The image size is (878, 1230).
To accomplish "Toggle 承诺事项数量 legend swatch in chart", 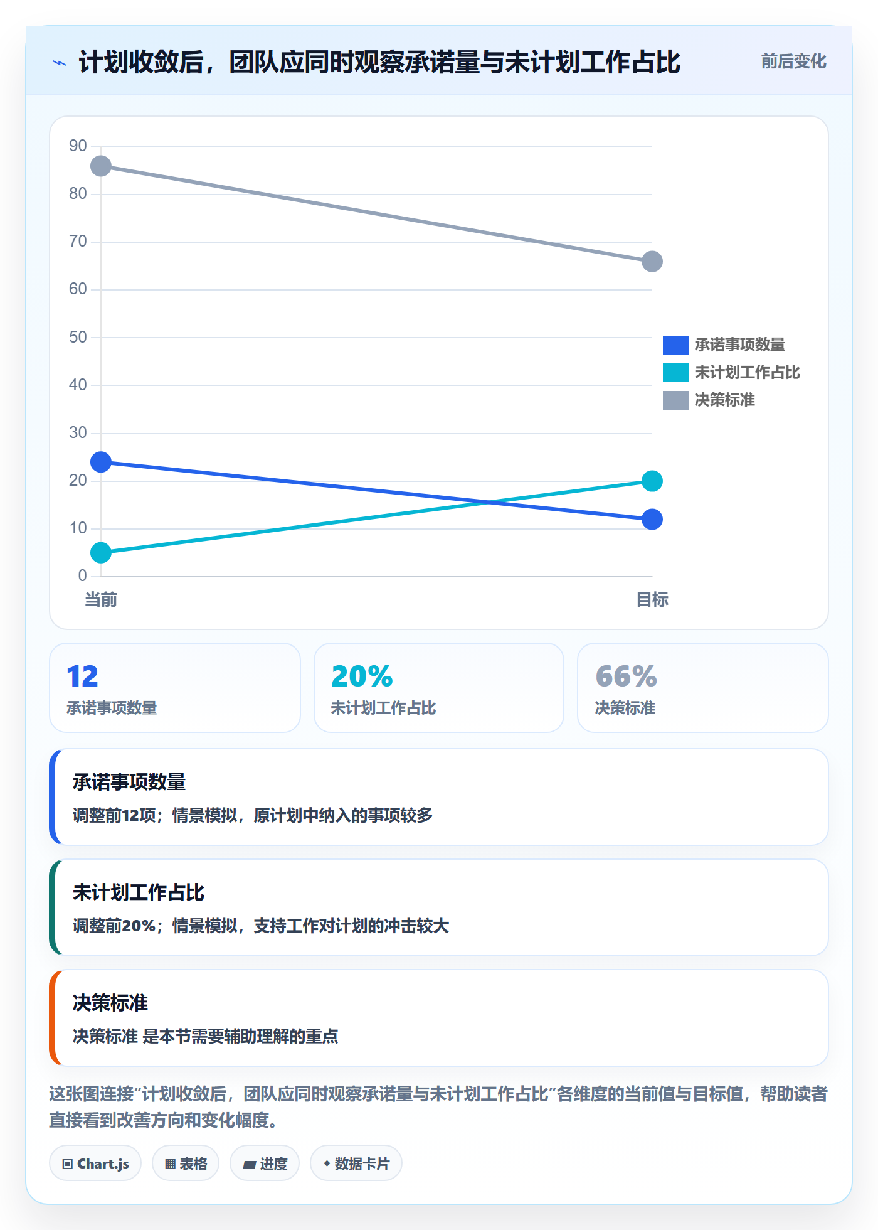I will [675, 345].
